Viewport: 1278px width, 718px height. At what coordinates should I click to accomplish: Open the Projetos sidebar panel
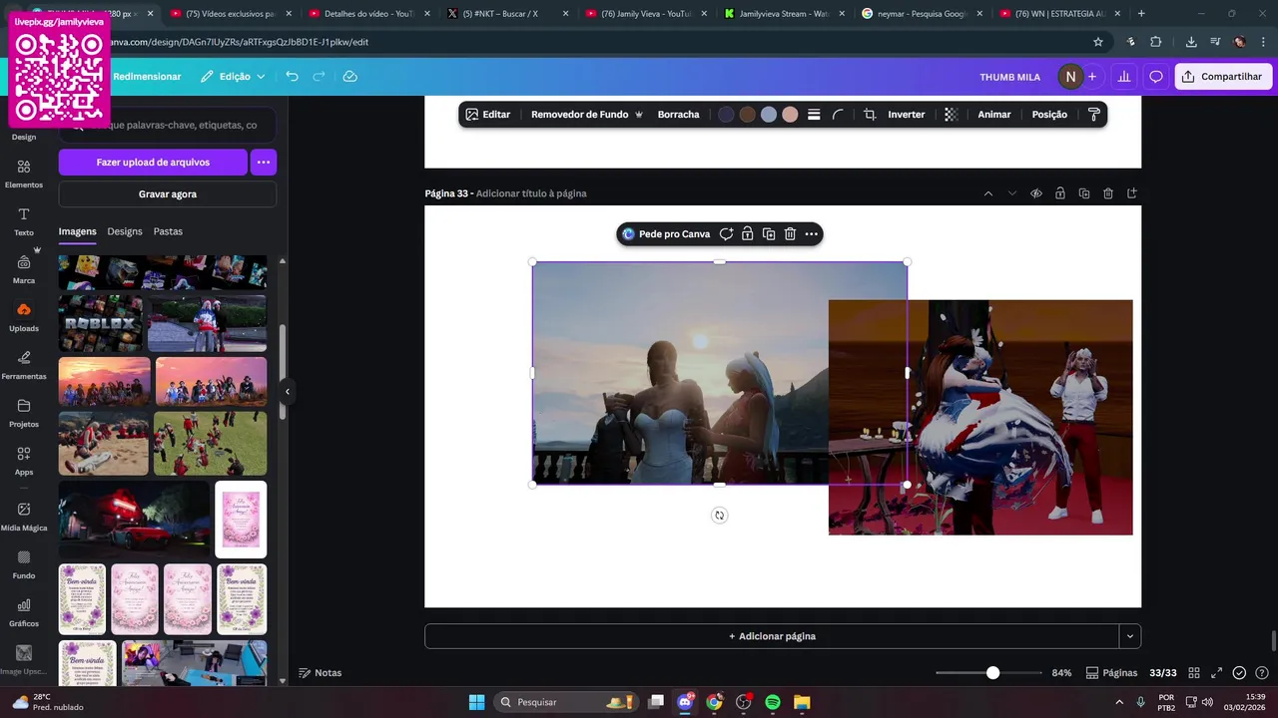click(24, 413)
